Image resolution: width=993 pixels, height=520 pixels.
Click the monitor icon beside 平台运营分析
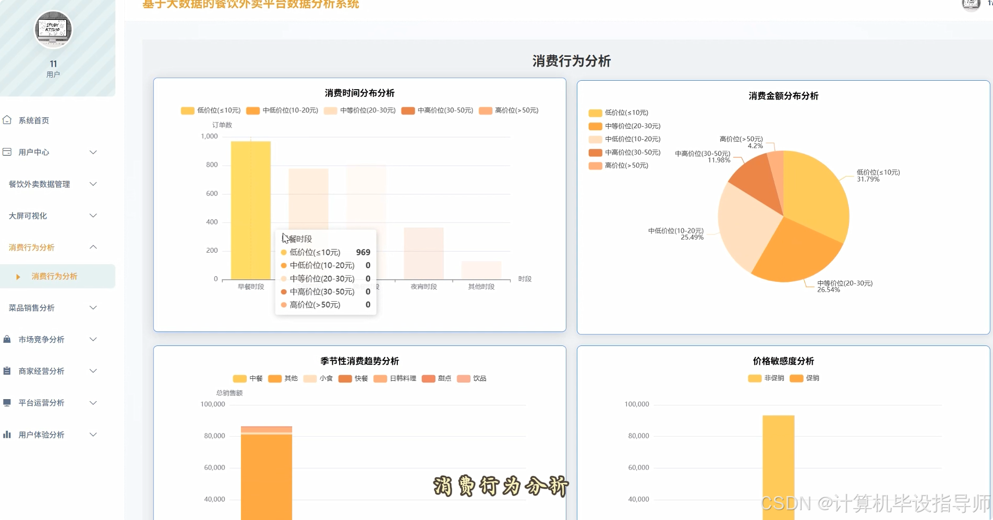(7, 403)
